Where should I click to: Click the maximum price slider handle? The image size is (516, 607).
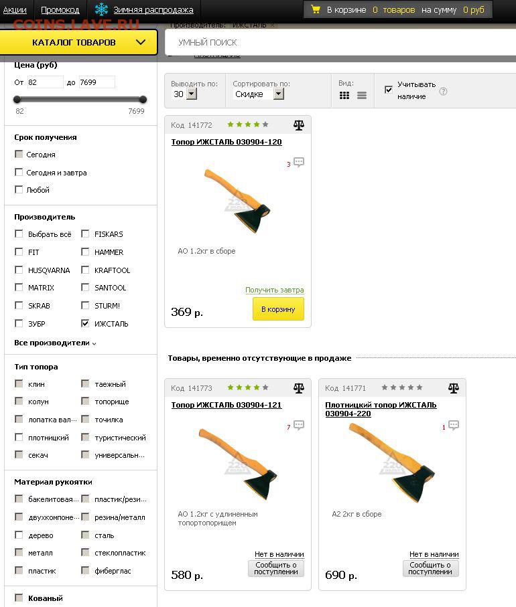pyautogui.click(x=143, y=100)
